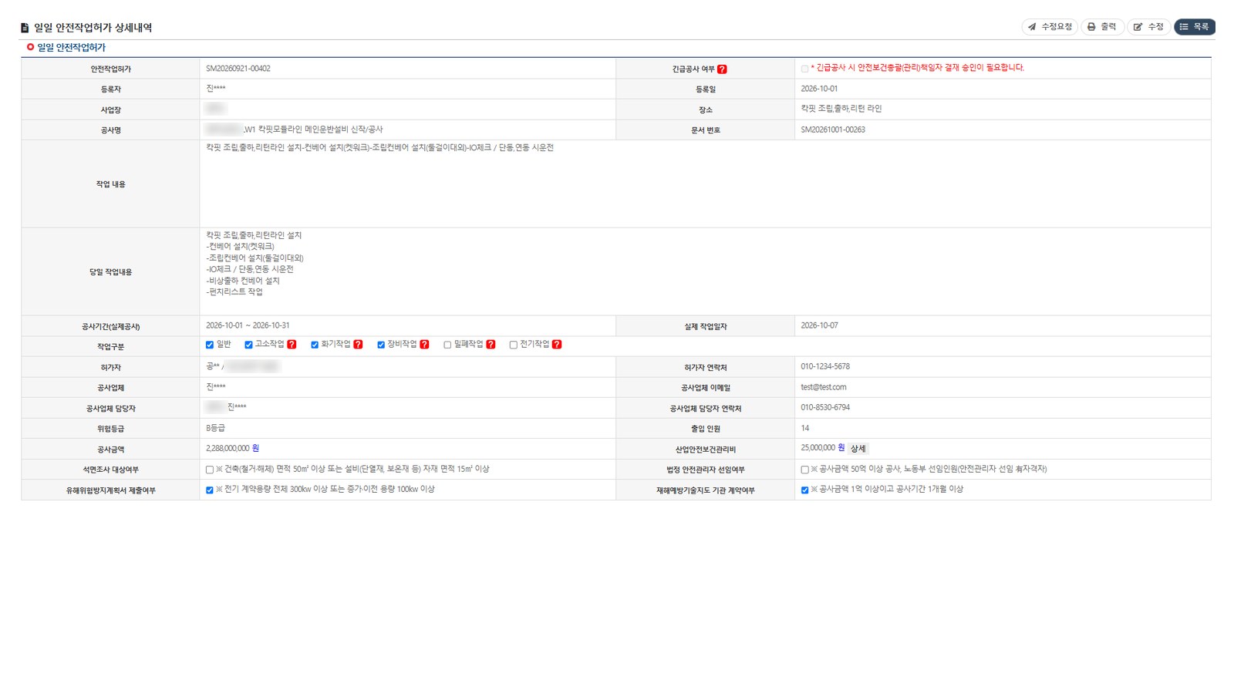Select 등록일 value 2026-10-01
Viewport: 1234px width, 694px height.
819,89
